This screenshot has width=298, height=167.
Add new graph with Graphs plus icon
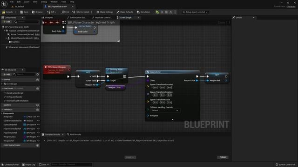[x=37, y=80]
